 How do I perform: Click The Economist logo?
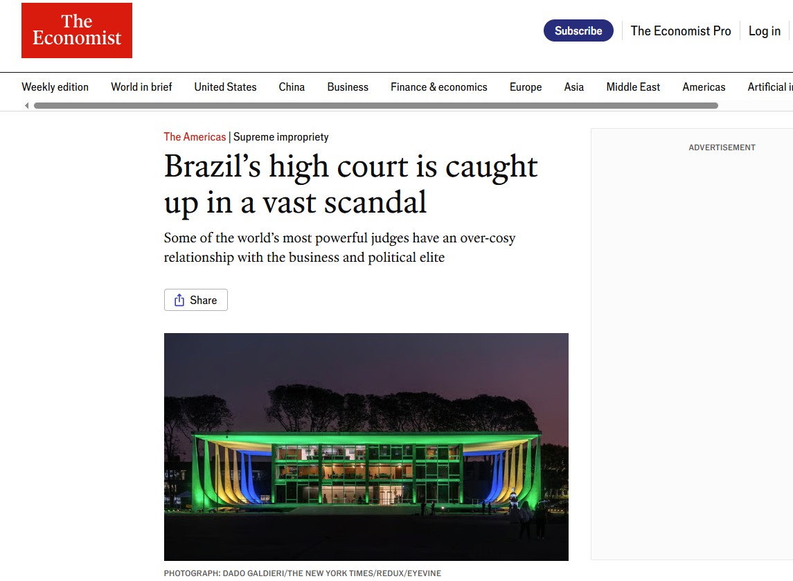click(x=77, y=30)
